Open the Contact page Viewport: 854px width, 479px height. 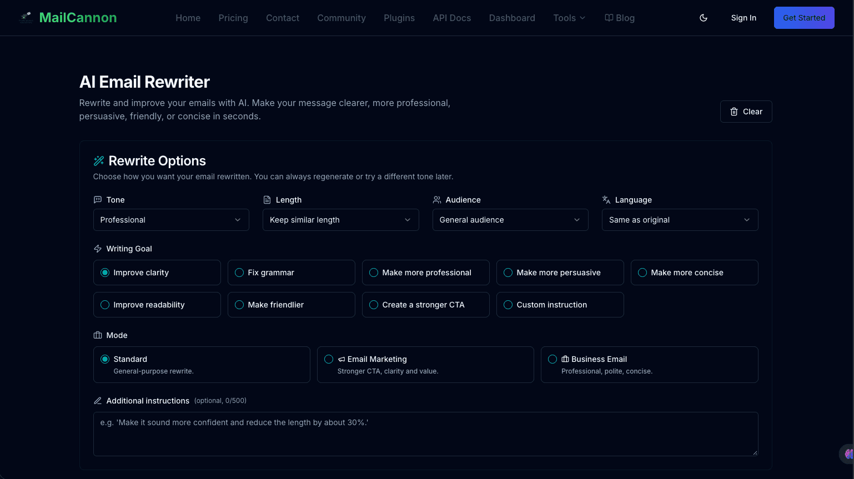(x=283, y=18)
